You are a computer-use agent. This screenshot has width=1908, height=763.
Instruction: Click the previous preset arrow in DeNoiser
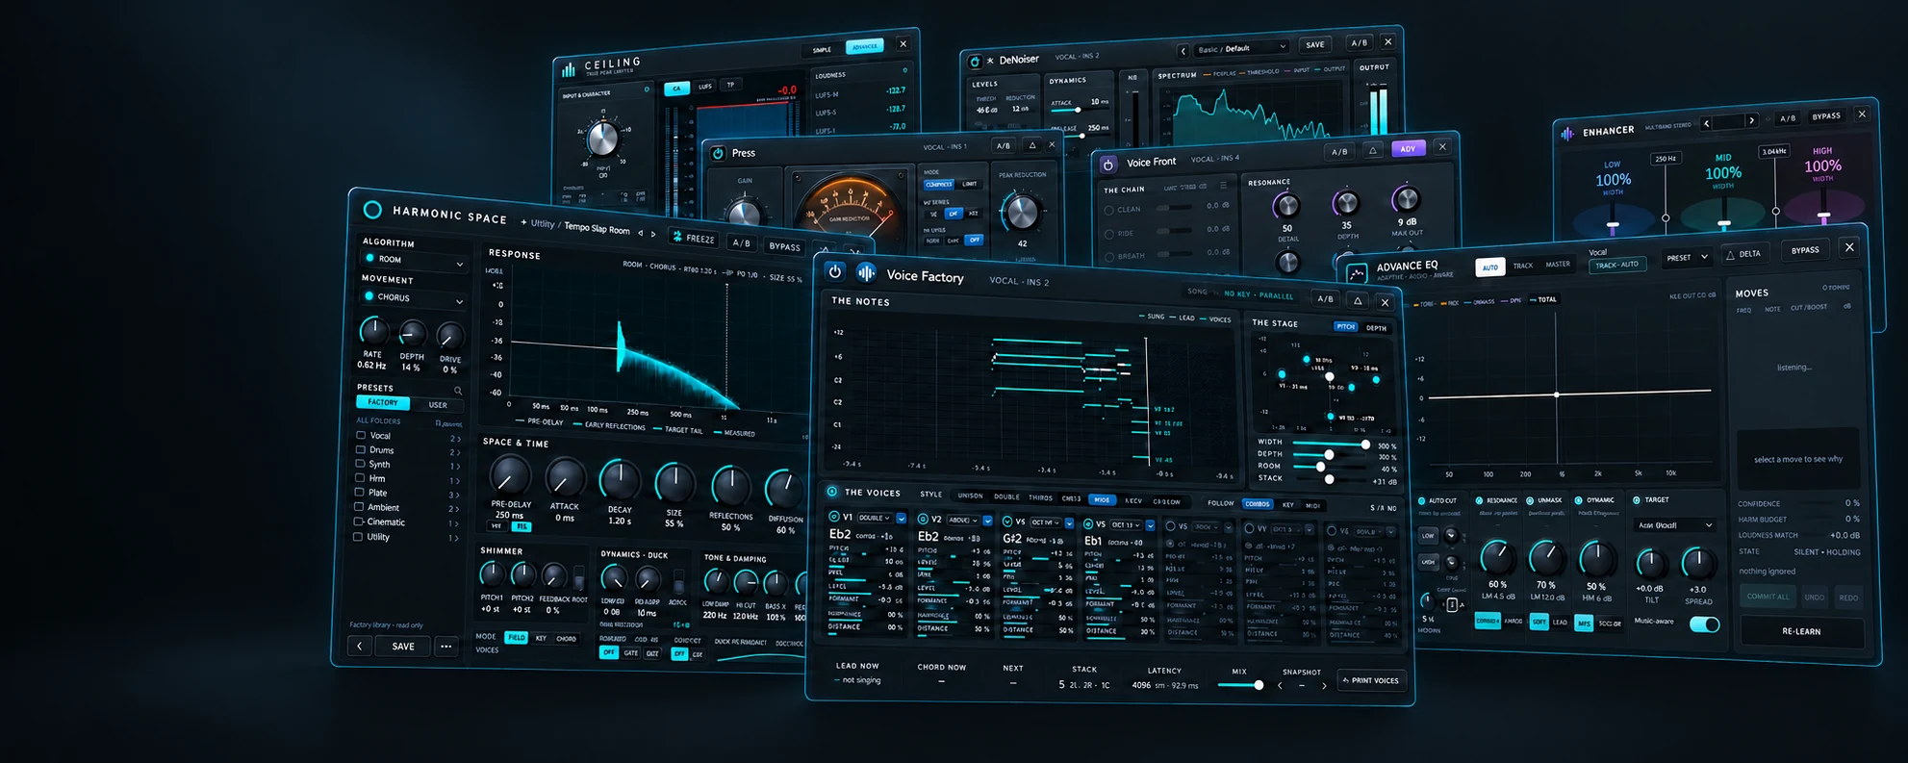1183,50
